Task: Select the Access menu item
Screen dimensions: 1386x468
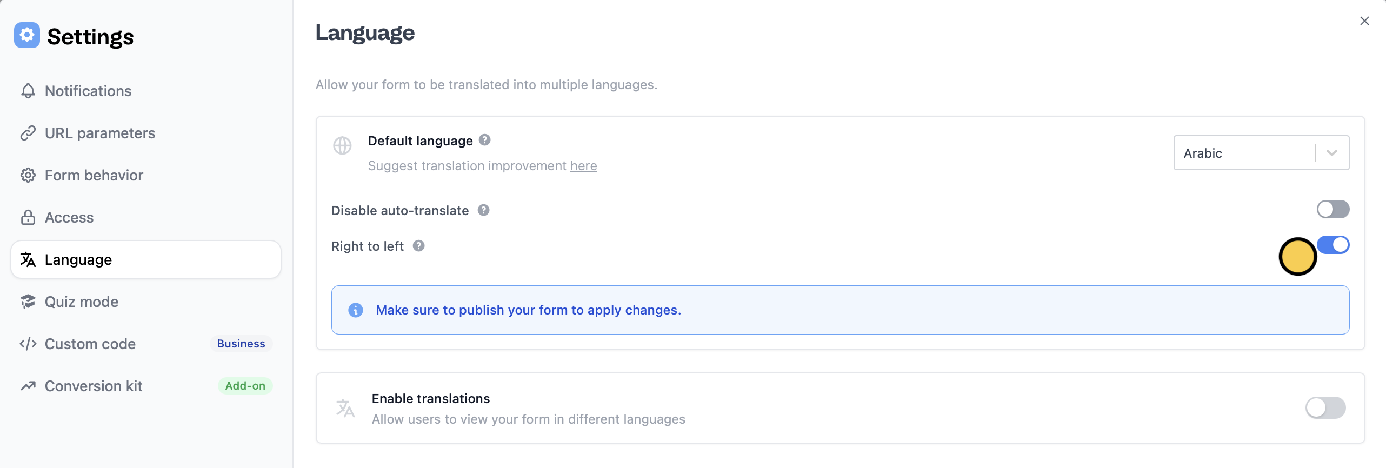Action: [146, 217]
